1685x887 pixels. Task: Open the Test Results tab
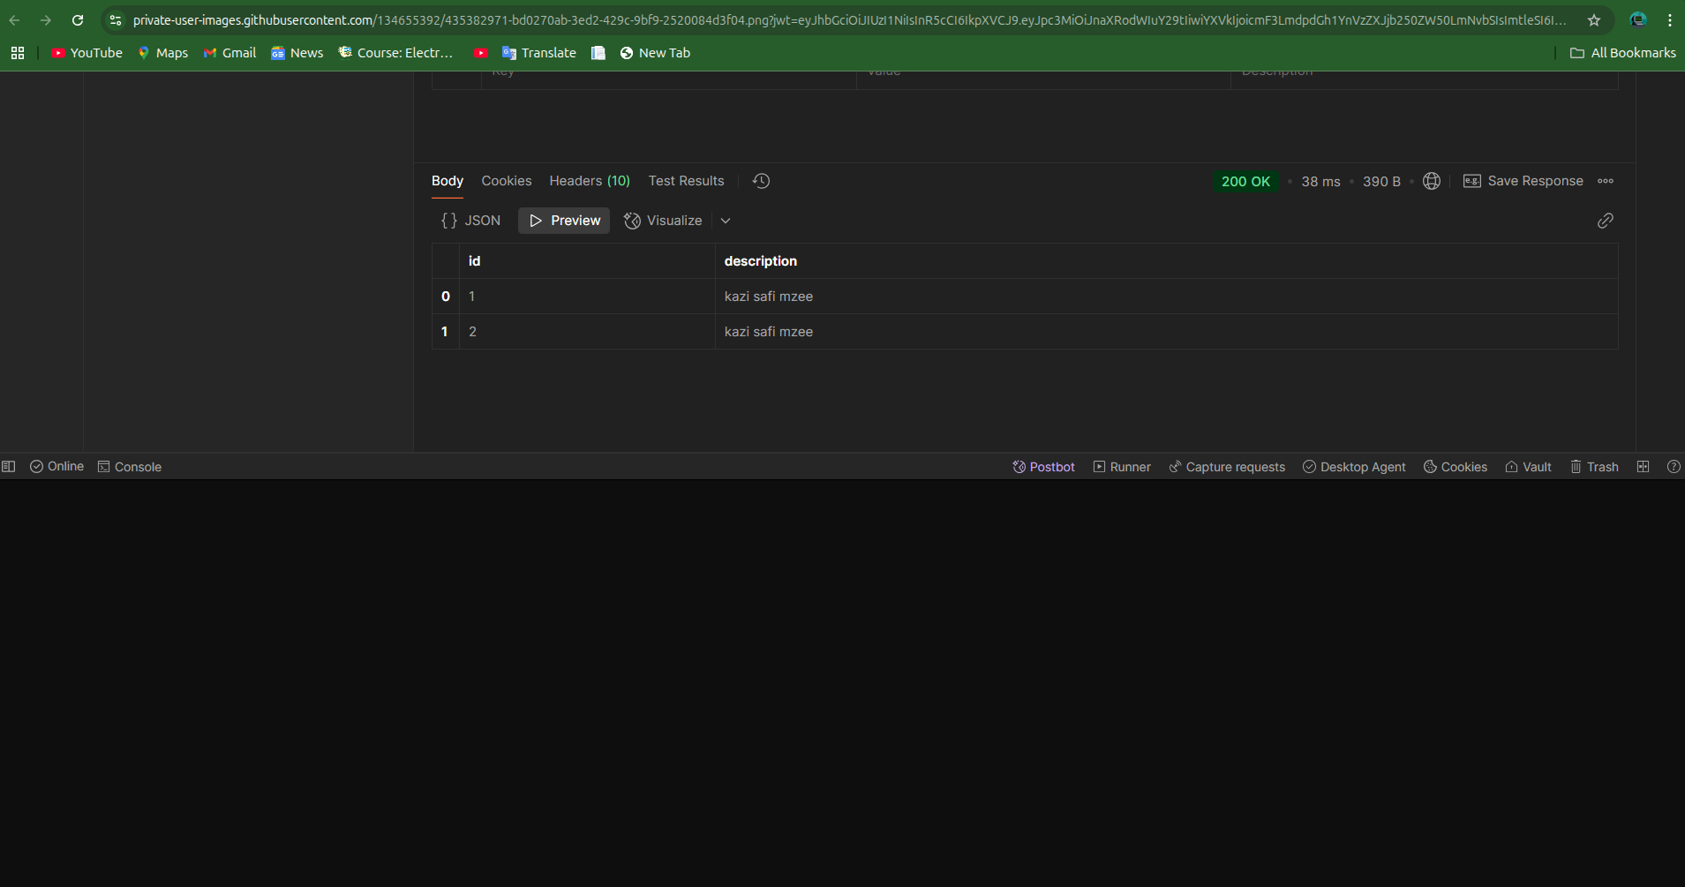686,181
